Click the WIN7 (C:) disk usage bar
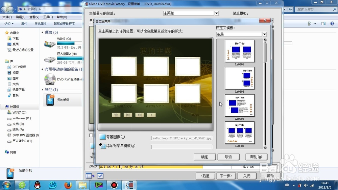 tap(69, 43)
